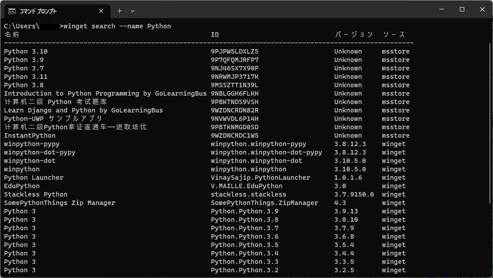This screenshot has height=278, width=493.
Task: Click the Command Prompt tab icon
Action: [12, 12]
